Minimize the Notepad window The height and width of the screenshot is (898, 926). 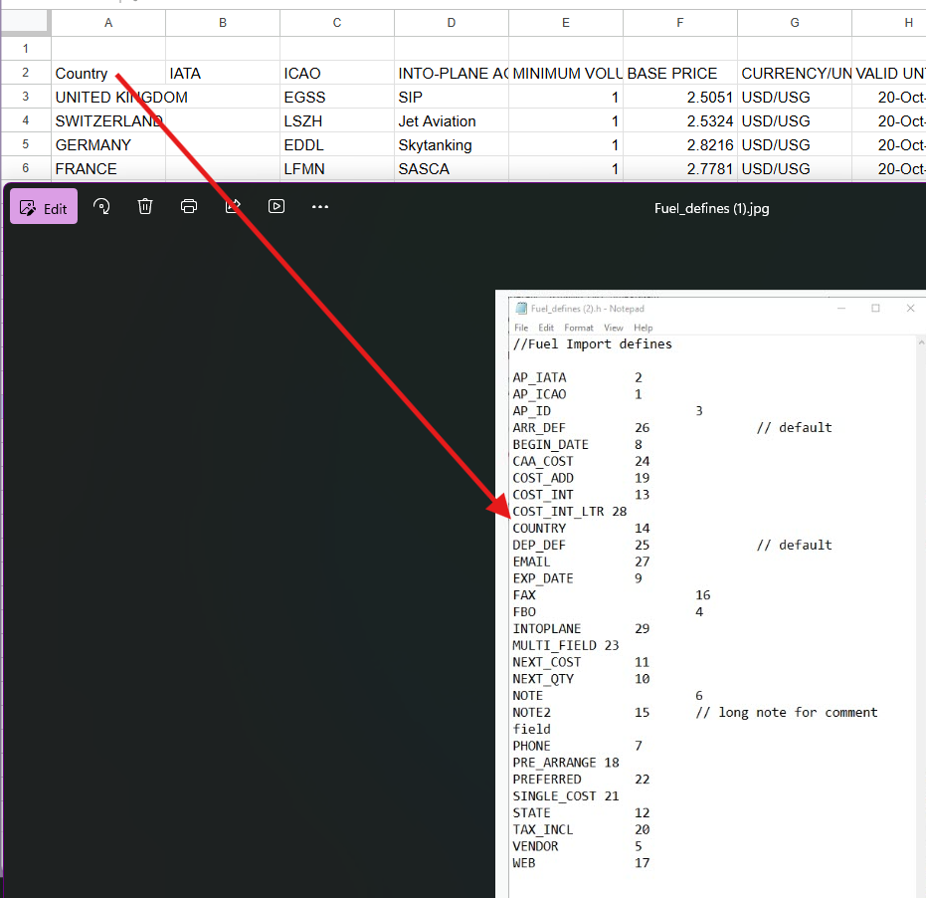click(841, 309)
